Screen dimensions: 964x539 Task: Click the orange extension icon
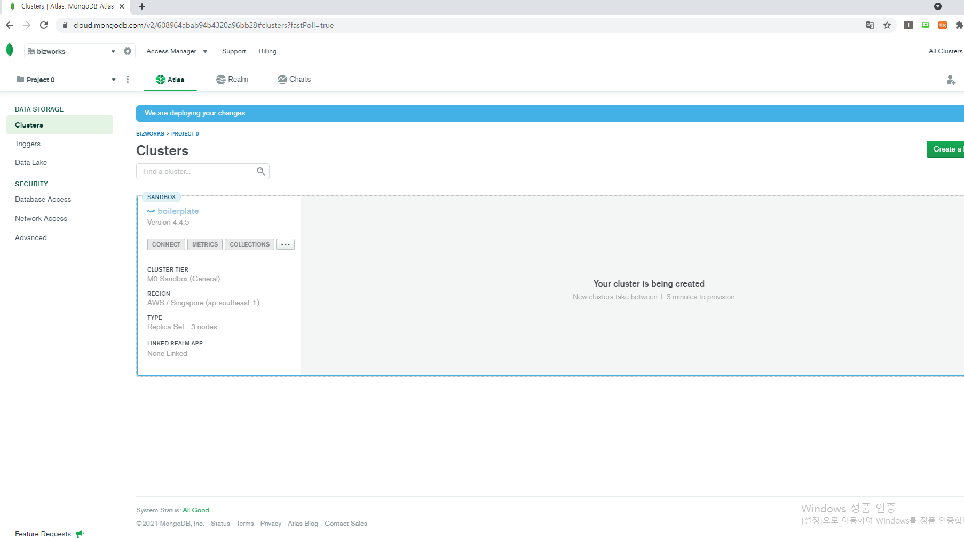click(x=943, y=25)
